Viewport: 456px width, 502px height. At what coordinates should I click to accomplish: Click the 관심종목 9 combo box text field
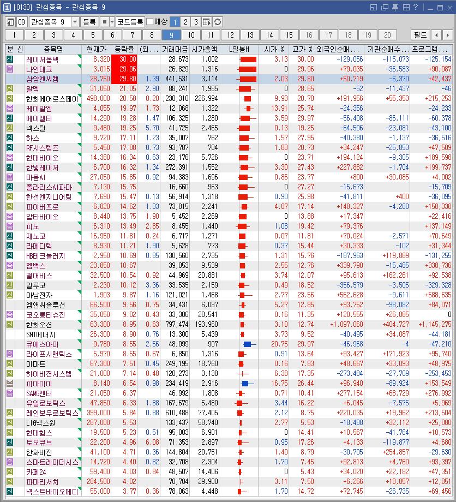[50, 22]
